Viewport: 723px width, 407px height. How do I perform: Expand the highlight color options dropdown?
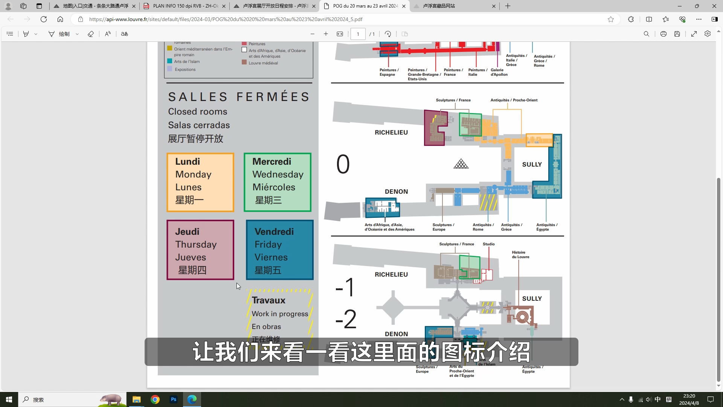coord(36,34)
